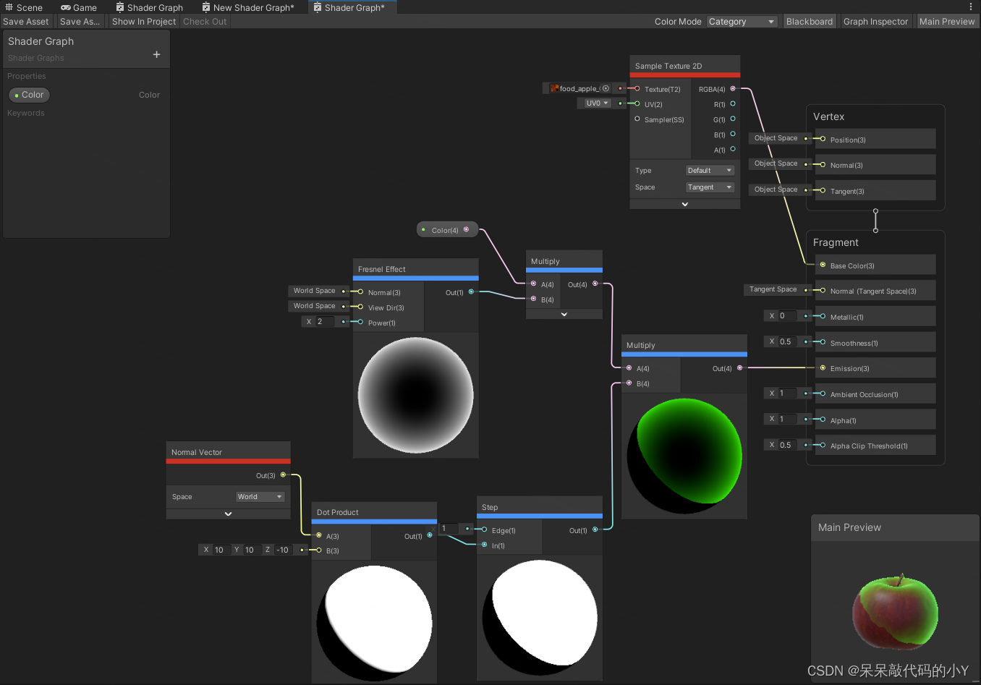
Task: Click the Dot Product preview sphere
Action: point(374,623)
